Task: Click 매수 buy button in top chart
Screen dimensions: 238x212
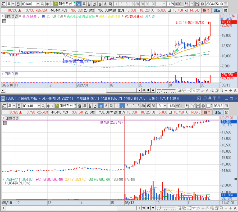Action: click(206, 10)
